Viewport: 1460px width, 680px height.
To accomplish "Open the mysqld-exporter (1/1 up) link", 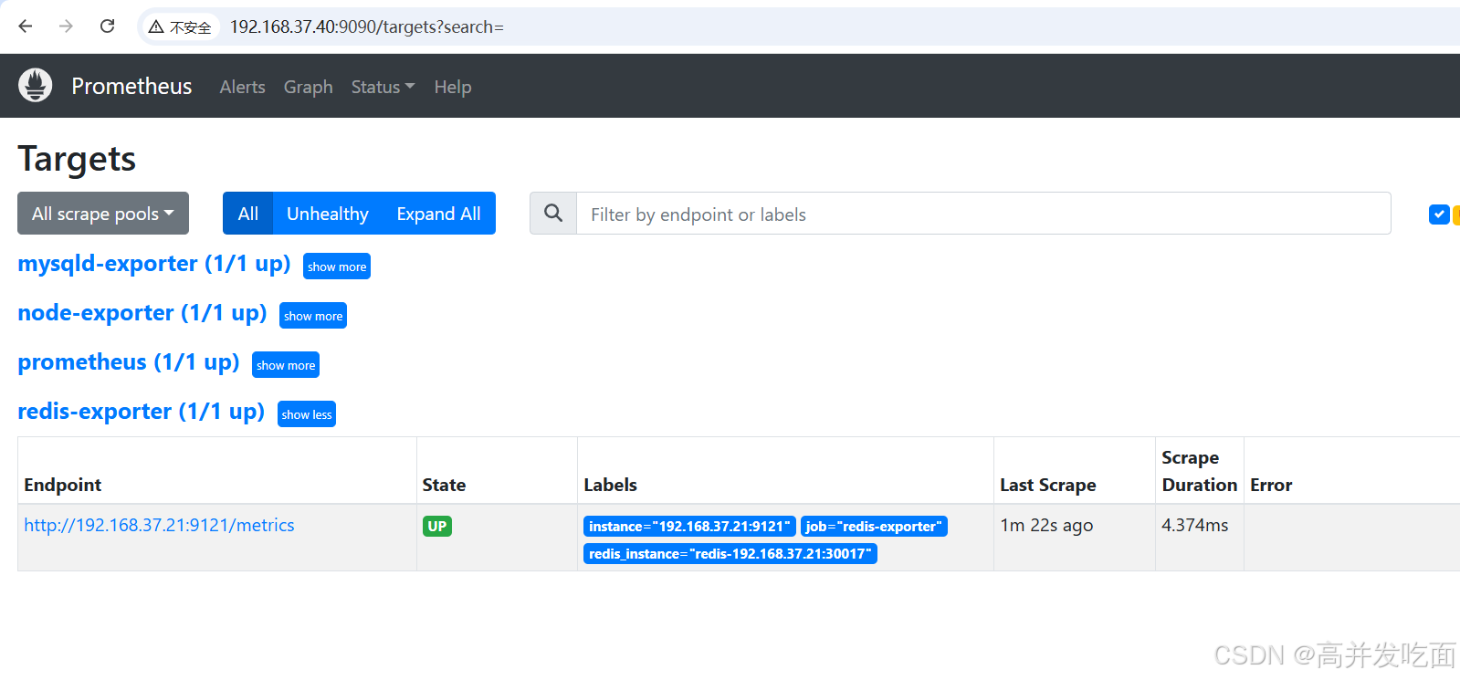I will (154, 264).
